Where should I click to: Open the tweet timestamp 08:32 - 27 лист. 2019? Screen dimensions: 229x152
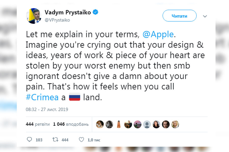[47, 110]
